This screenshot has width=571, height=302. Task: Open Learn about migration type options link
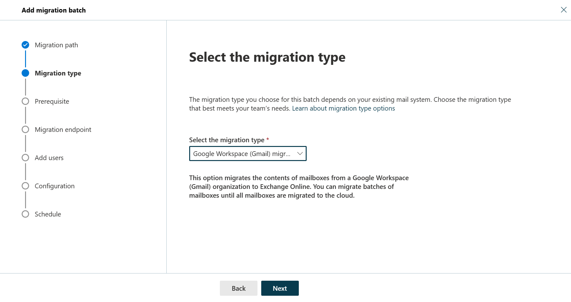pyautogui.click(x=343, y=108)
